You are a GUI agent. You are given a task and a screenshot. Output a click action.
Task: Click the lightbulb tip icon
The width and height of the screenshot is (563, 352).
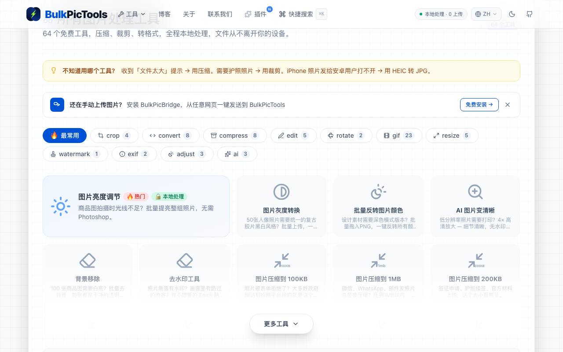pos(54,70)
